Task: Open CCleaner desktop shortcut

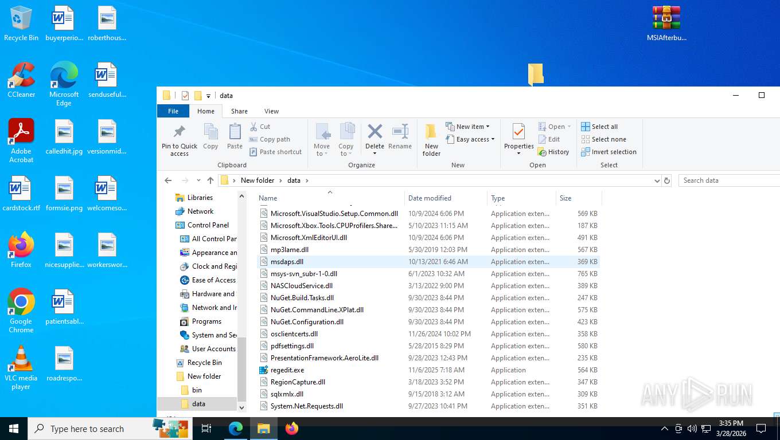Action: pyautogui.click(x=21, y=80)
